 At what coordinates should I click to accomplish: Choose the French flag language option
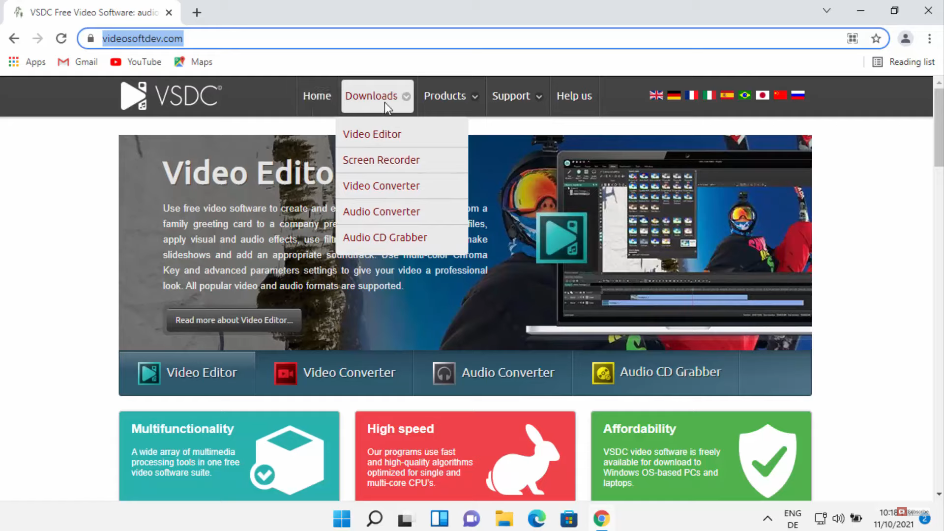coord(691,95)
